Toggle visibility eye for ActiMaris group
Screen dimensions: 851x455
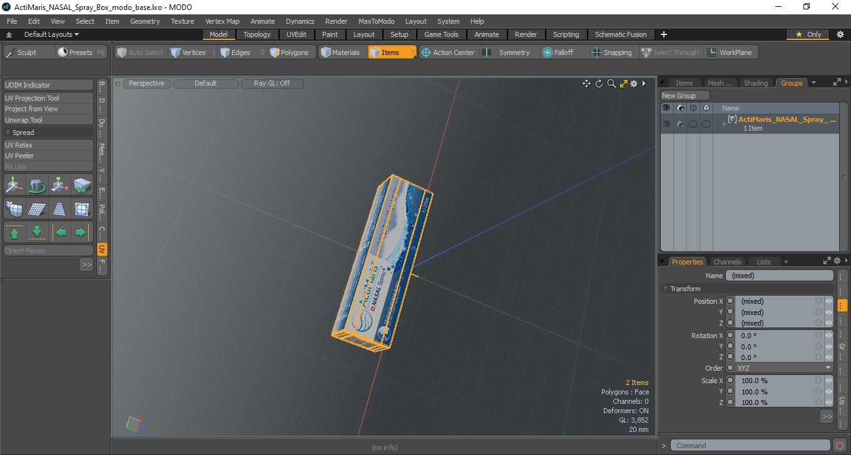(x=666, y=124)
